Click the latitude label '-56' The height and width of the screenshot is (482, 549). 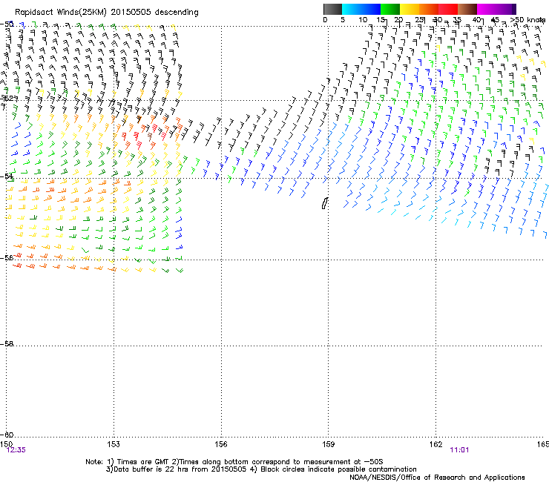7,257
